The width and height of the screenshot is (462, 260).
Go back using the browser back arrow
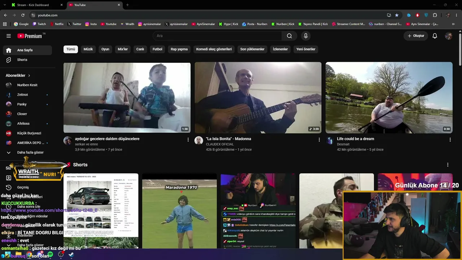pos(5,15)
